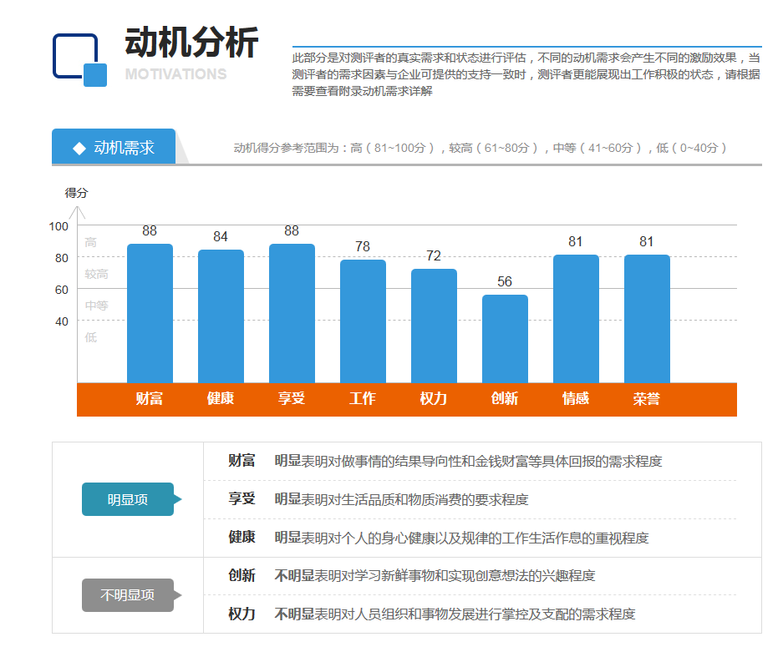Screen dimensions: 783x647
Task: Click the 不明显项 gray label button
Action: pos(128,595)
